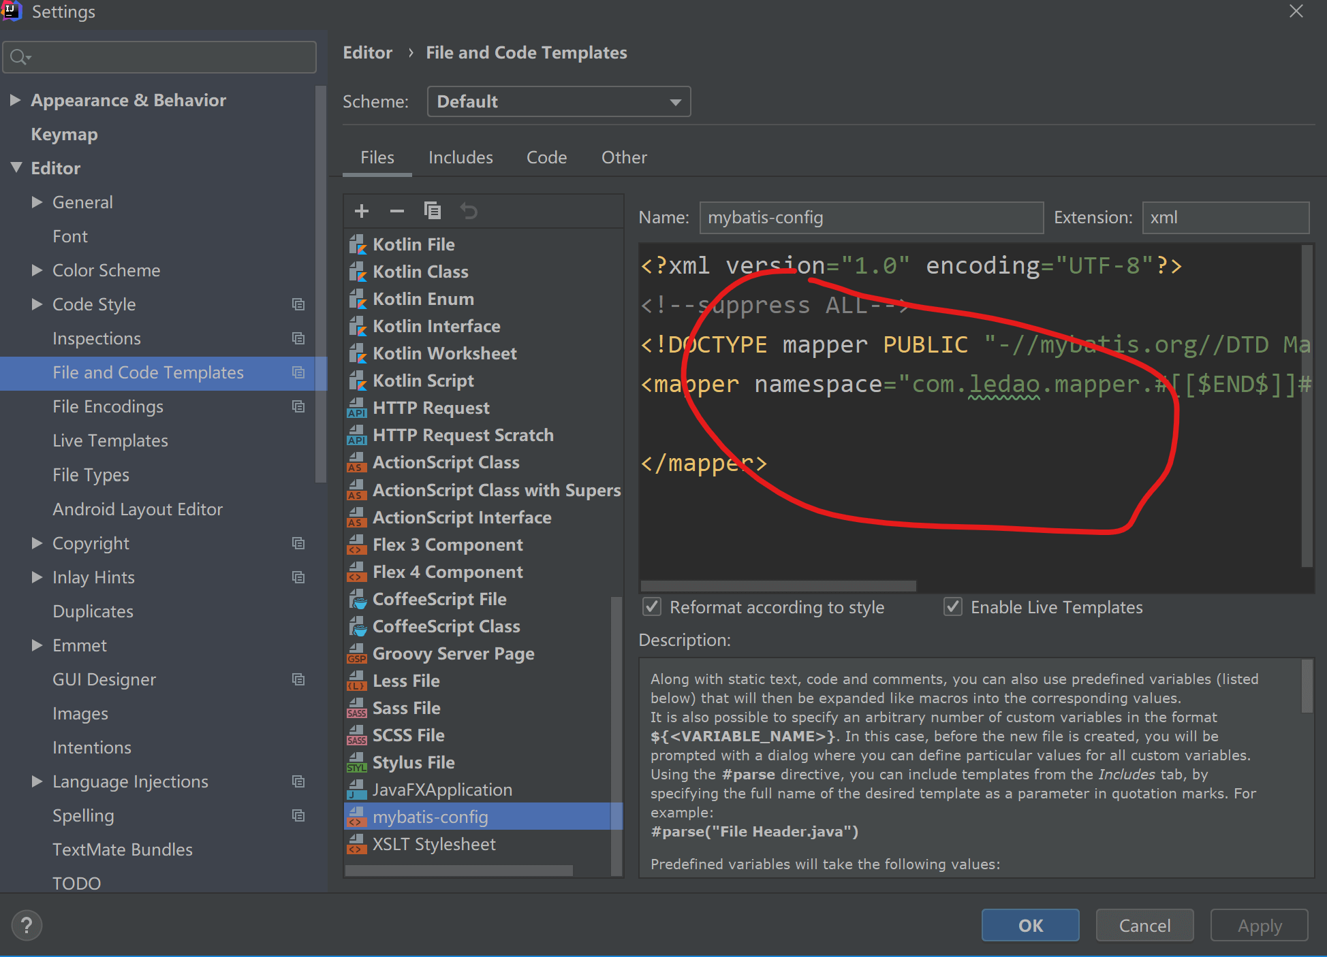1327x957 pixels.
Task: Confirm settings with OK
Action: click(x=1029, y=925)
